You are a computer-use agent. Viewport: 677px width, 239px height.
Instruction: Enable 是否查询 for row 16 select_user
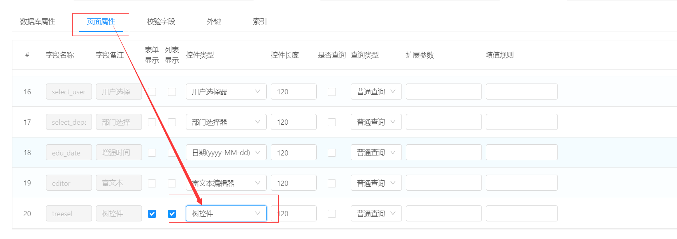pyautogui.click(x=332, y=92)
